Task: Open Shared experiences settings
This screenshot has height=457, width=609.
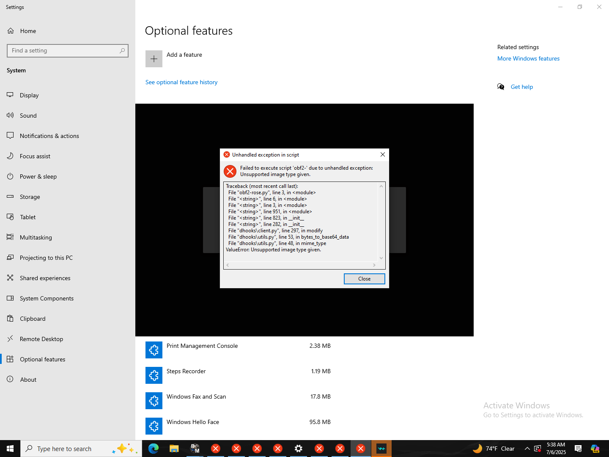Action: coord(68,278)
